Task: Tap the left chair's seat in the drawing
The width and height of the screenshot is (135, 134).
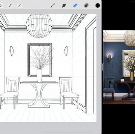Action: [9, 94]
